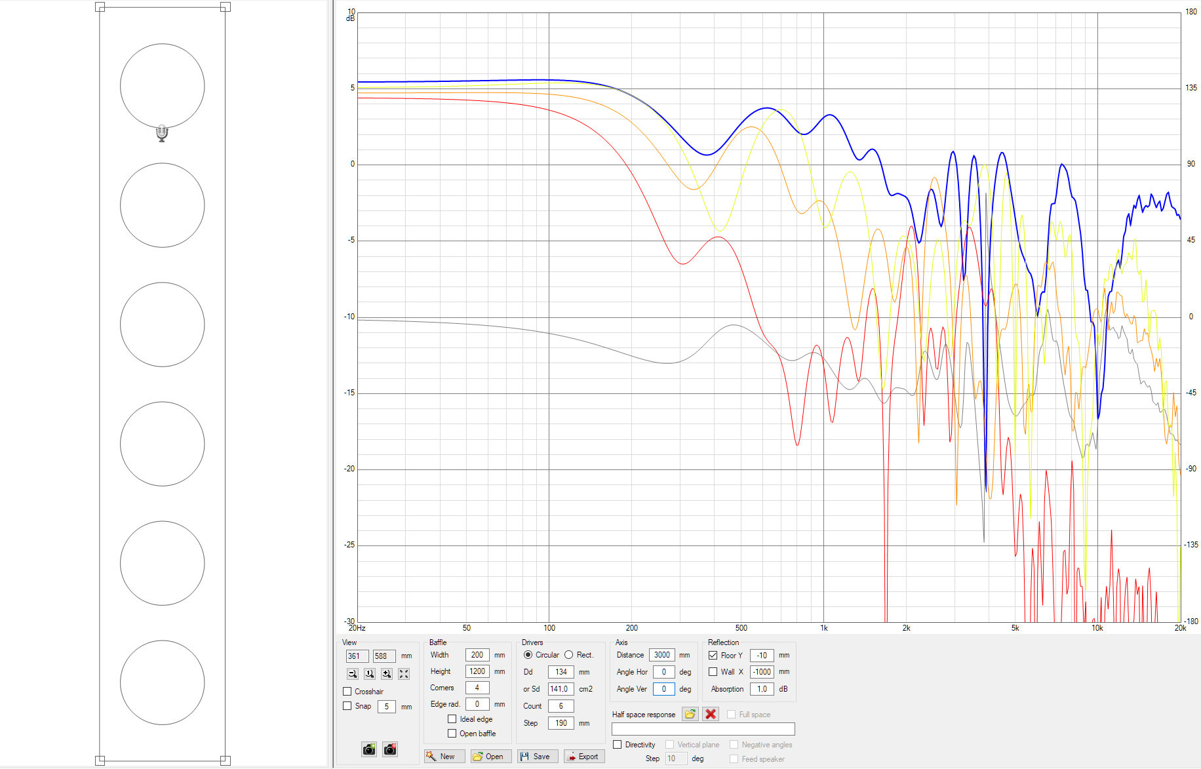This screenshot has width=1201, height=769.
Task: Clear half space response with red X
Action: 711,714
